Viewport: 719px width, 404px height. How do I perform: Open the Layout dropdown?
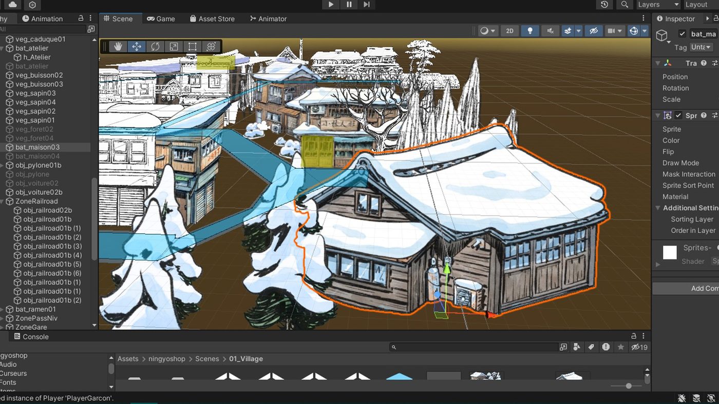[x=701, y=5]
